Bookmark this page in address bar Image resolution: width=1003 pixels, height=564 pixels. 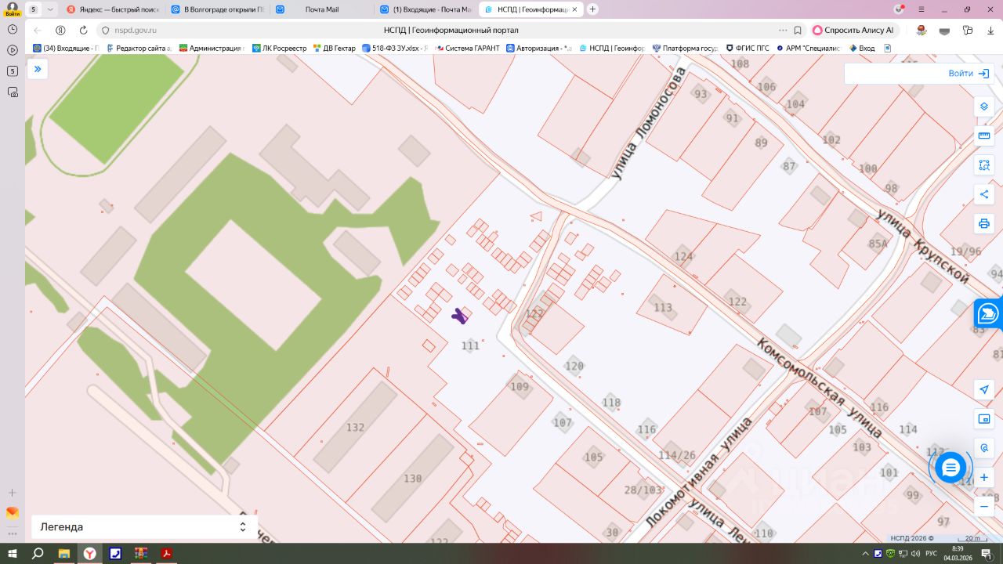click(798, 31)
